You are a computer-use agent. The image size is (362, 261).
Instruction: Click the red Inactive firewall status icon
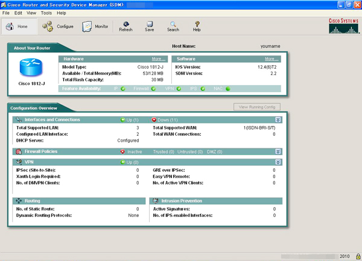[x=122, y=152]
